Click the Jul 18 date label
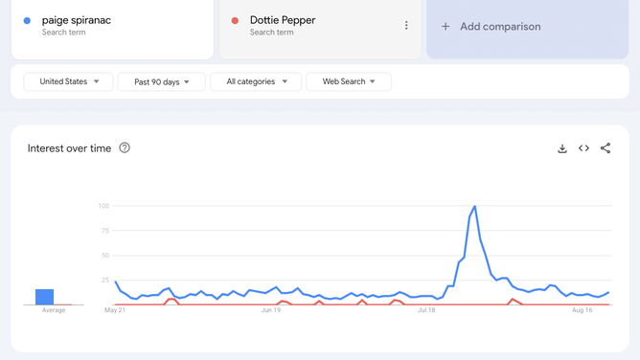 pos(426,310)
